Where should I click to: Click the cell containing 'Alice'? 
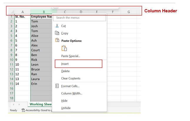(x=41, y=36)
